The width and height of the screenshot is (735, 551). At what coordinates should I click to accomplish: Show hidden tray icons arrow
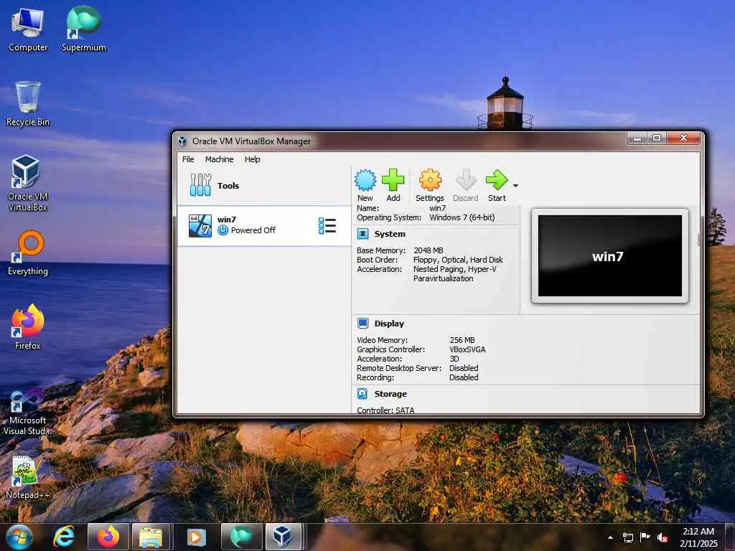pos(610,537)
